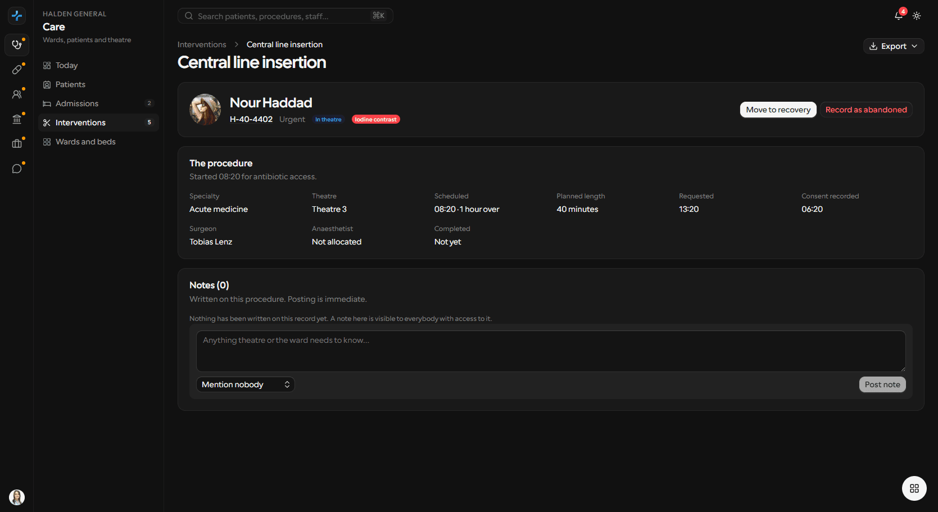Click Record as abandoned button

point(866,110)
